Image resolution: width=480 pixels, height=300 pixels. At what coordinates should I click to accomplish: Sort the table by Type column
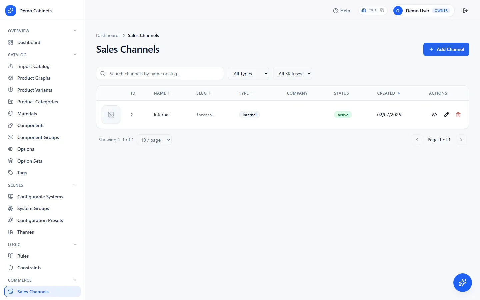point(246,93)
